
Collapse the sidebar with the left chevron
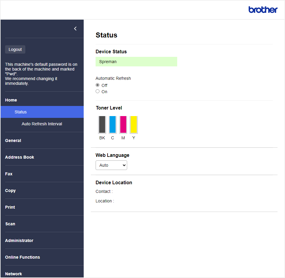[75, 29]
